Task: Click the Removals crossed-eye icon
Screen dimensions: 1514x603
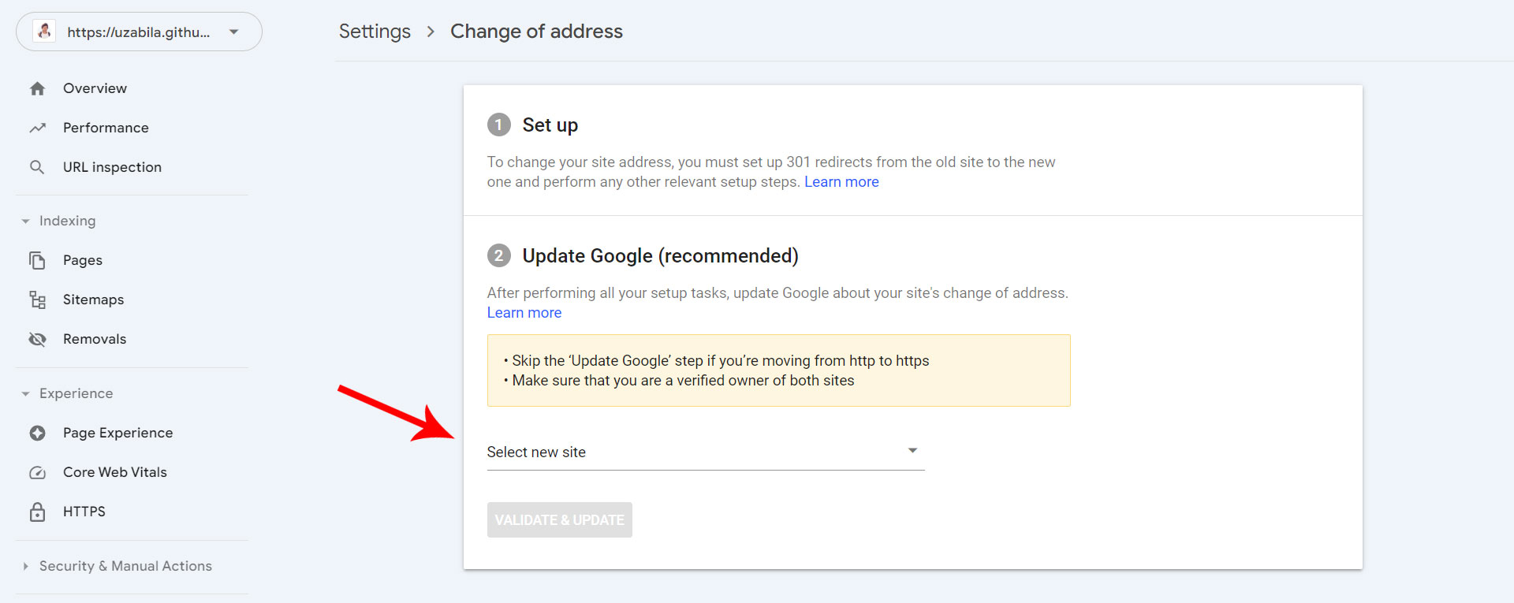Action: coord(37,339)
